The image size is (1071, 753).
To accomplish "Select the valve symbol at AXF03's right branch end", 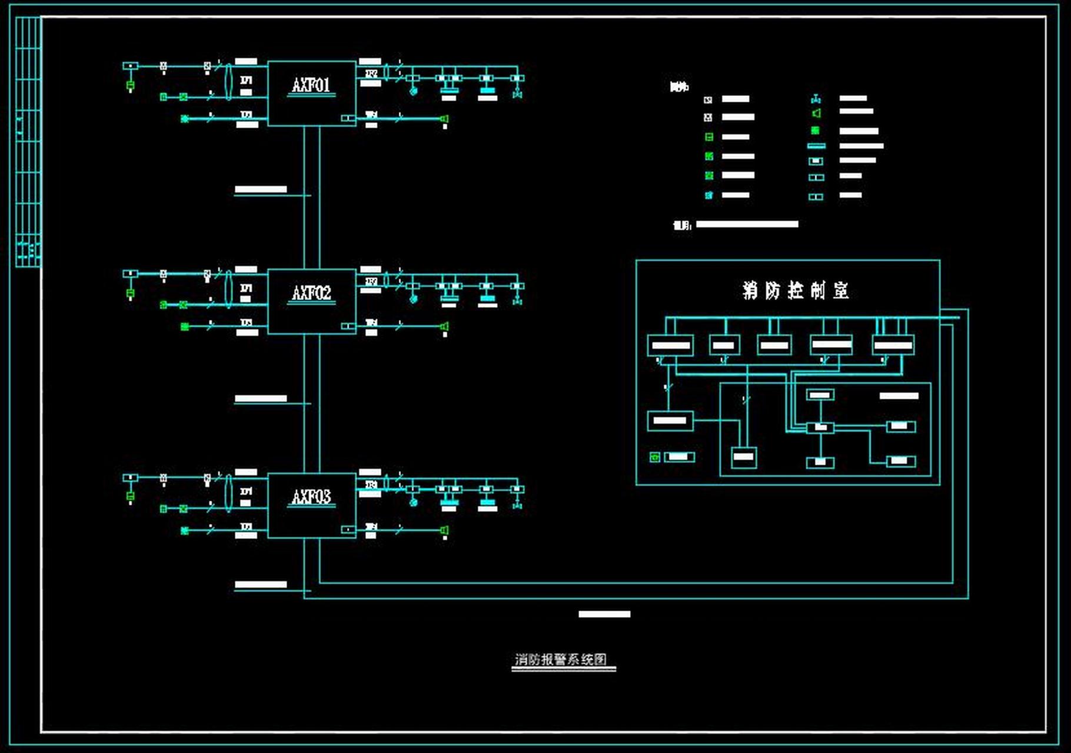I will (x=517, y=504).
